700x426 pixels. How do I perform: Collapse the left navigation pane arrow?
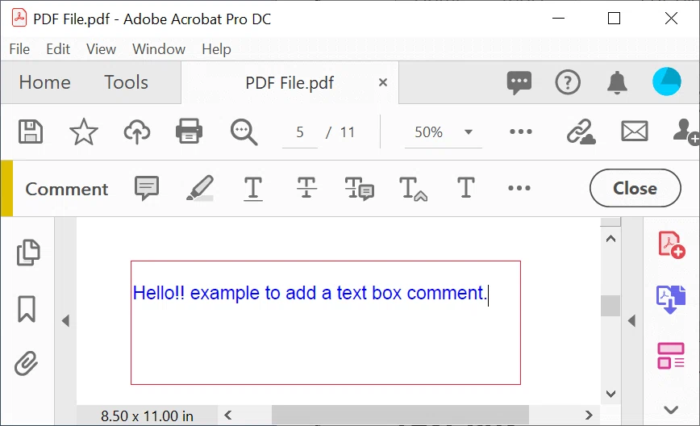point(65,320)
